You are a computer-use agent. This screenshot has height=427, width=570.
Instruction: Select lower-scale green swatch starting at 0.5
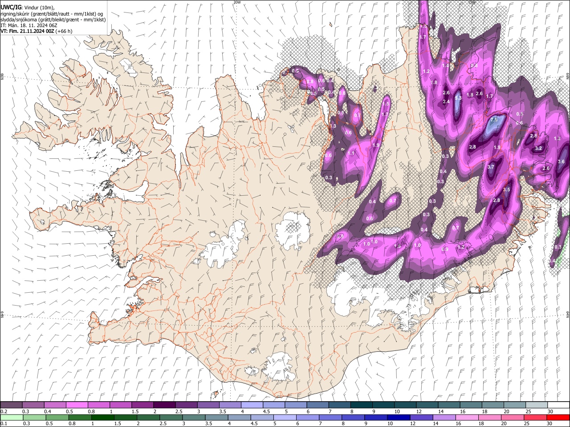[57, 418]
